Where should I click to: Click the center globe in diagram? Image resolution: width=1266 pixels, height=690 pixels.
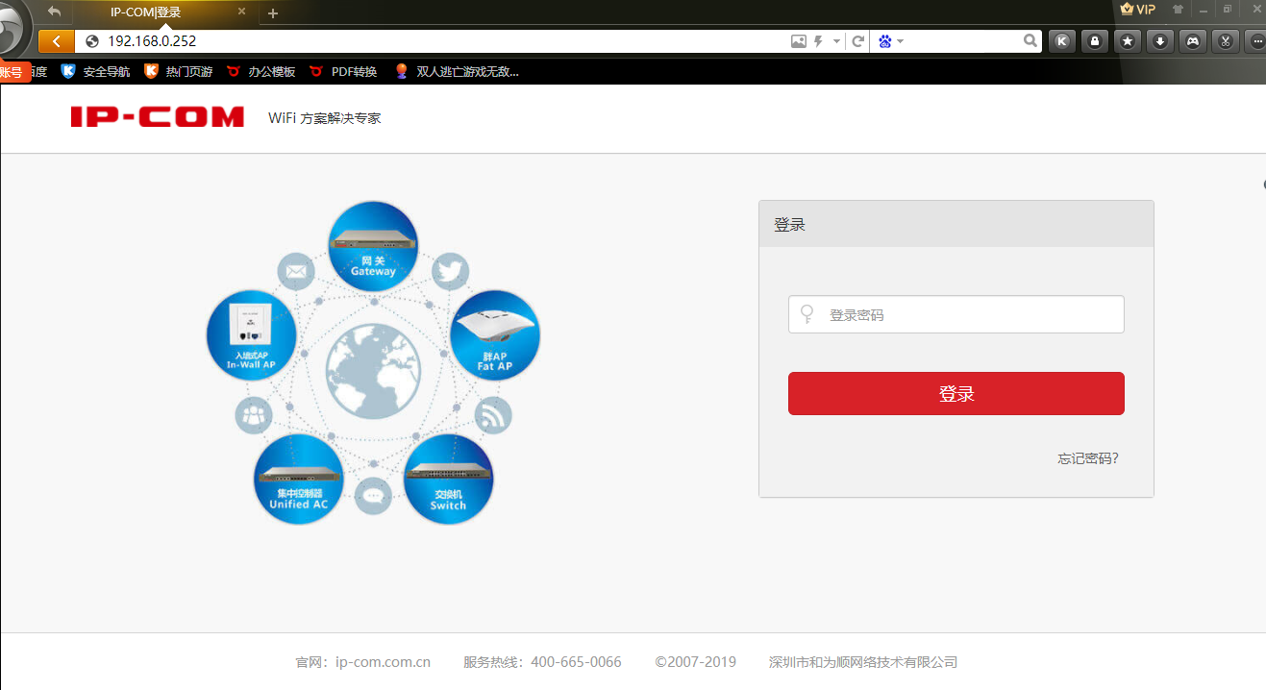point(373,373)
